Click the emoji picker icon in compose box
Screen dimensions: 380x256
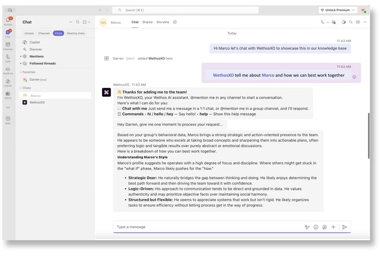click(316, 227)
